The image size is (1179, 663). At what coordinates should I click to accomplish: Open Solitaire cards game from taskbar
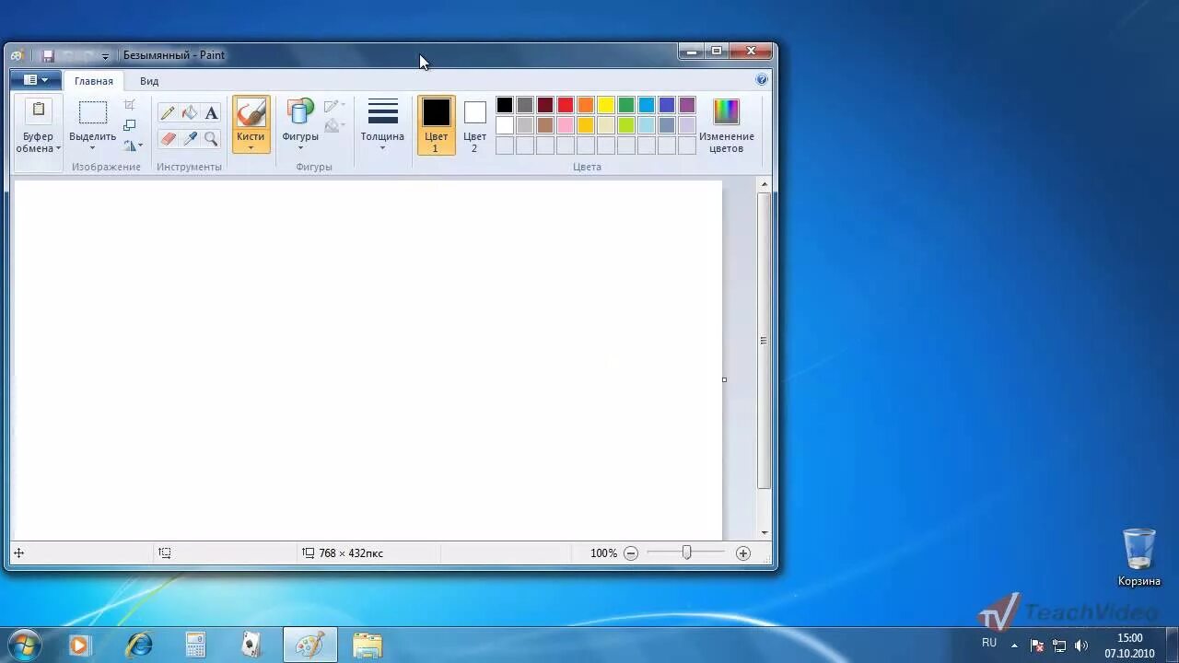(251, 646)
